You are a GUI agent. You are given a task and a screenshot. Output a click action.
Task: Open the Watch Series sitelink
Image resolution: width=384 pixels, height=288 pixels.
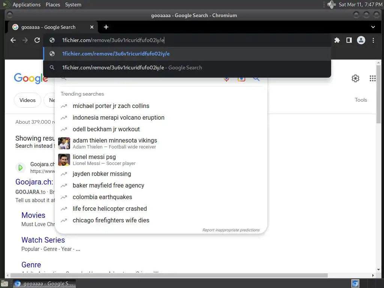[43, 240]
